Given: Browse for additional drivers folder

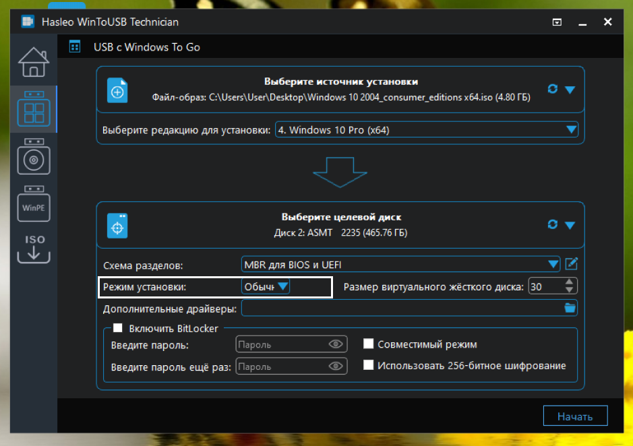Looking at the screenshot, I should coord(570,308).
